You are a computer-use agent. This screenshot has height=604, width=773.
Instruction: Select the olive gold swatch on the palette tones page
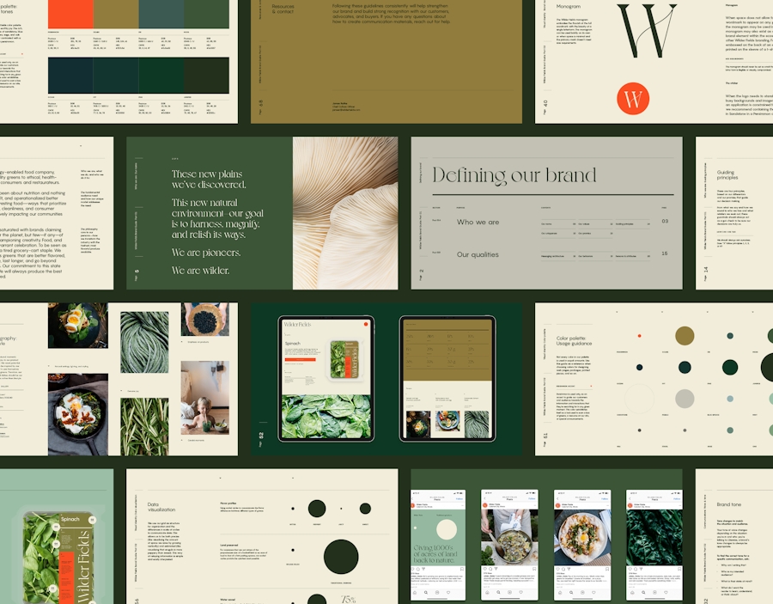point(116,14)
